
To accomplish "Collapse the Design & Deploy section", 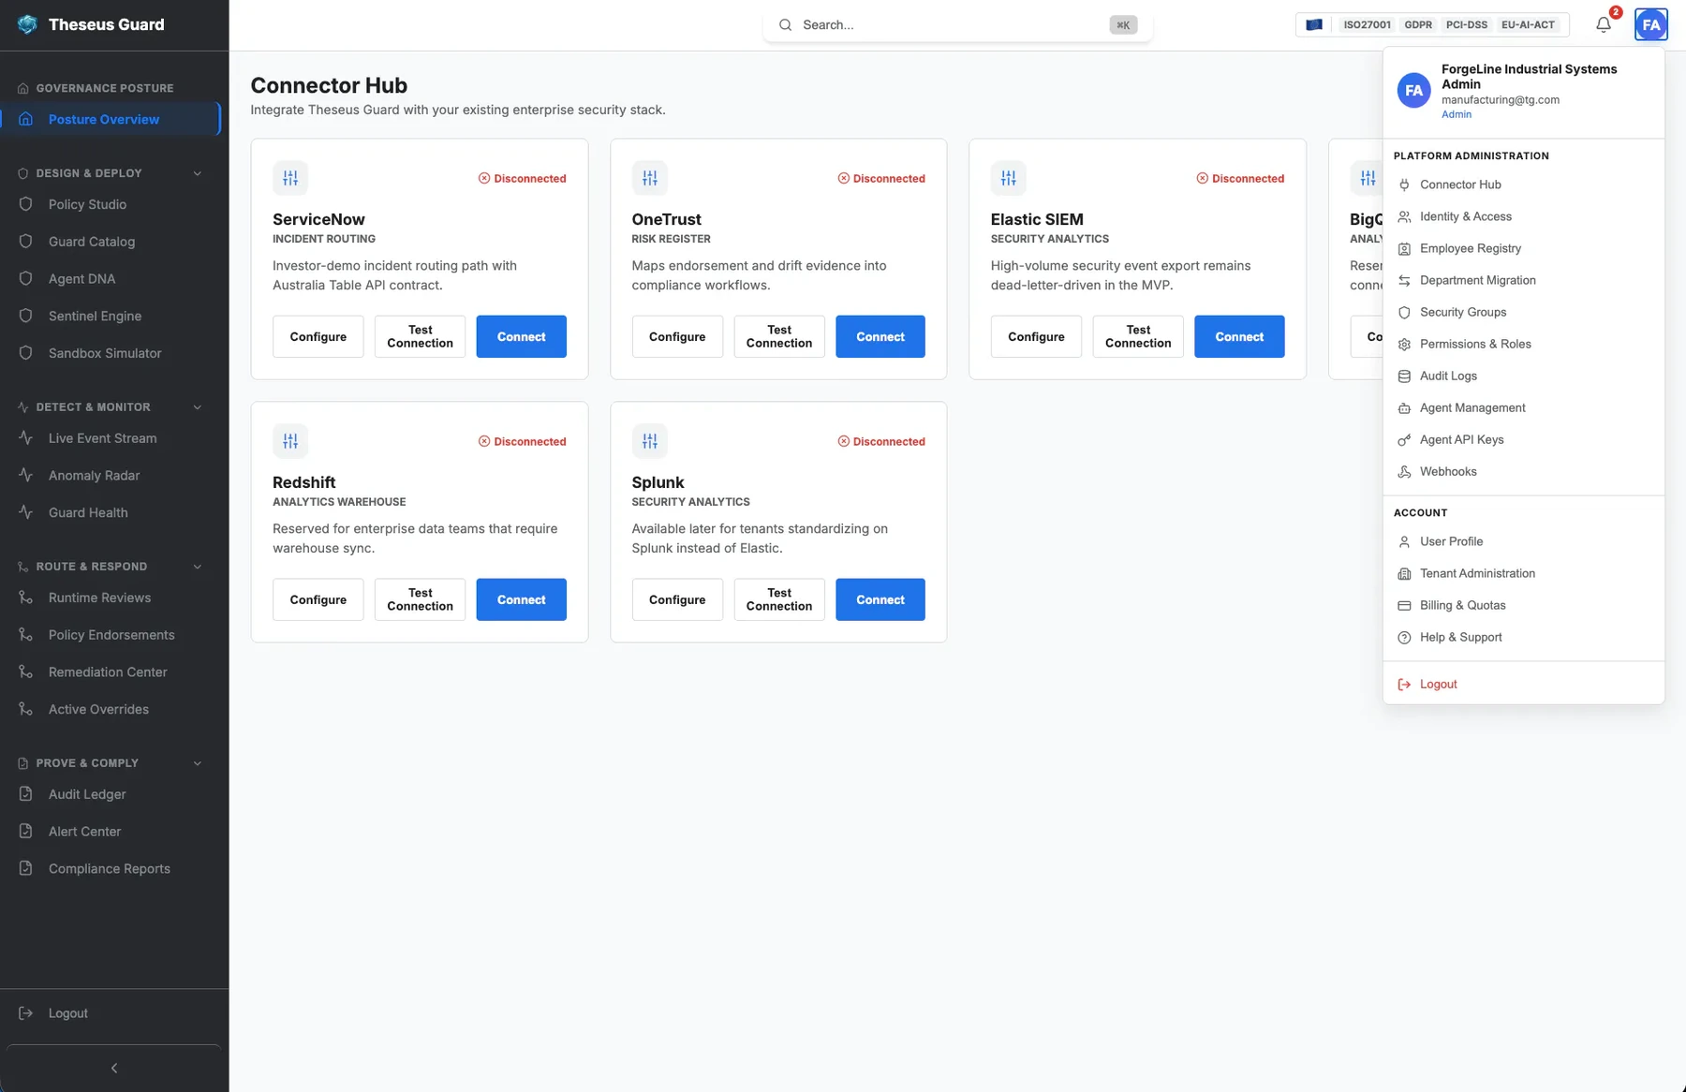I will tap(198, 173).
